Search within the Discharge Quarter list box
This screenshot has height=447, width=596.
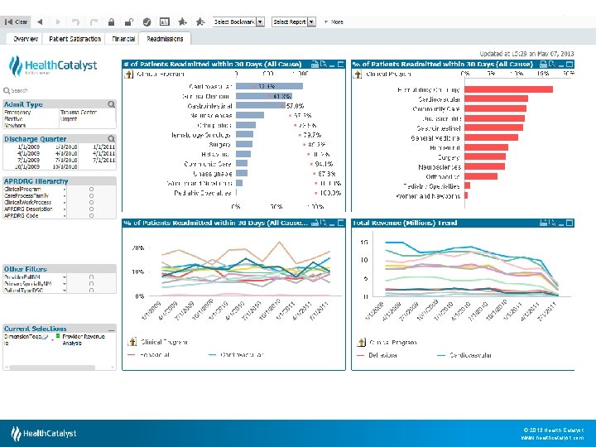[112, 139]
